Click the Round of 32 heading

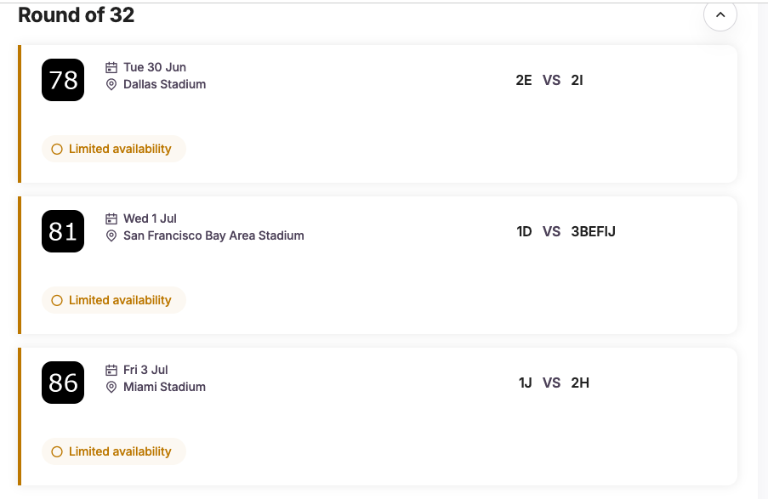[76, 14]
